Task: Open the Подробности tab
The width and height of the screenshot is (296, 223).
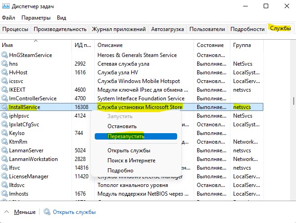Action: click(x=247, y=29)
